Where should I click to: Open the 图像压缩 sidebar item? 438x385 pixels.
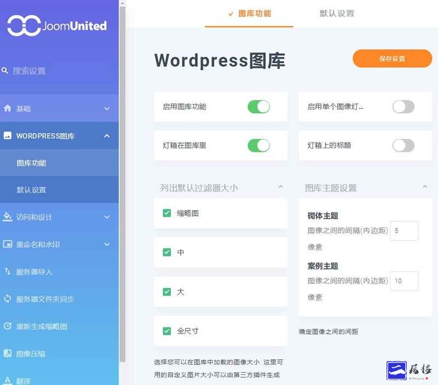click(x=59, y=353)
